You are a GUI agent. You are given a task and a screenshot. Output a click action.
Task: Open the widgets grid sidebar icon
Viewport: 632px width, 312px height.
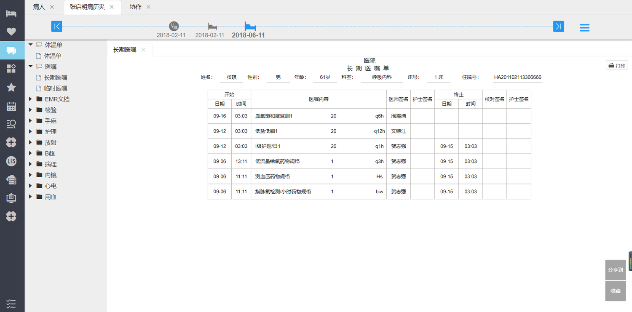pos(11,69)
